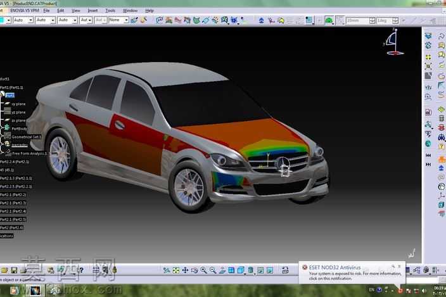Click the isometric view cube icon
This screenshot has width=446, height=297.
[x=241, y=270]
